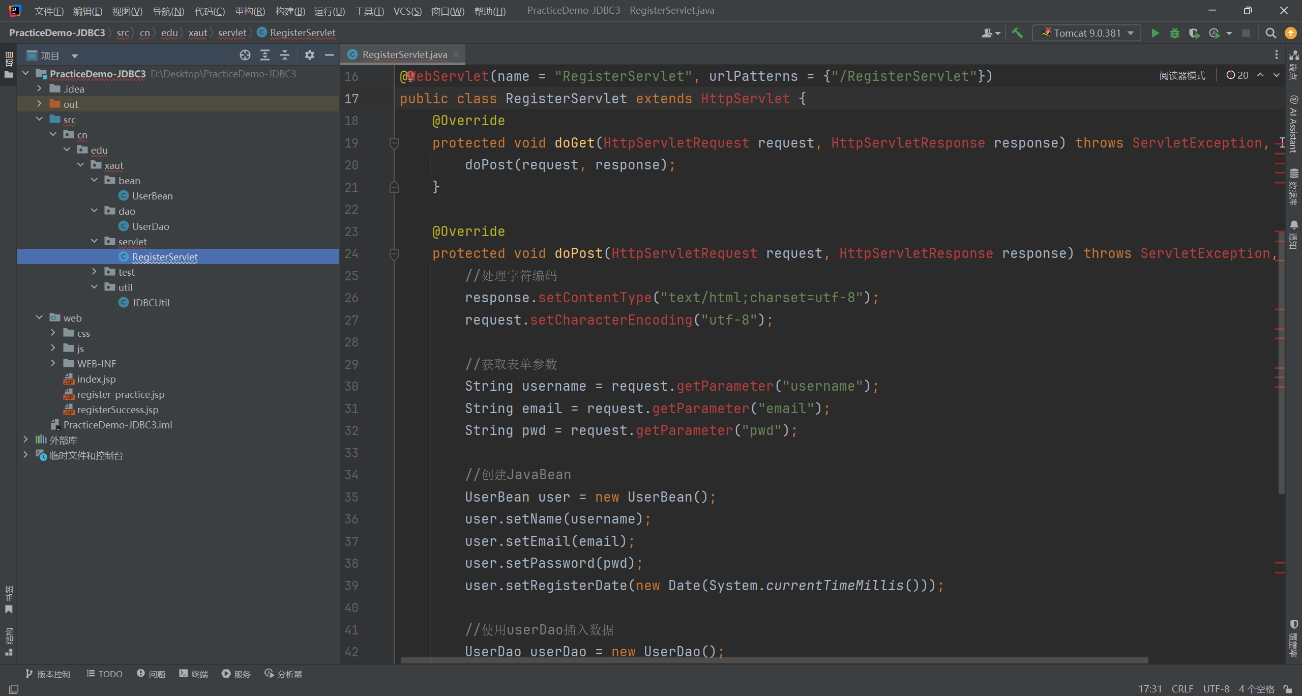Expand the test package
This screenshot has height=696, width=1302.
click(x=94, y=272)
